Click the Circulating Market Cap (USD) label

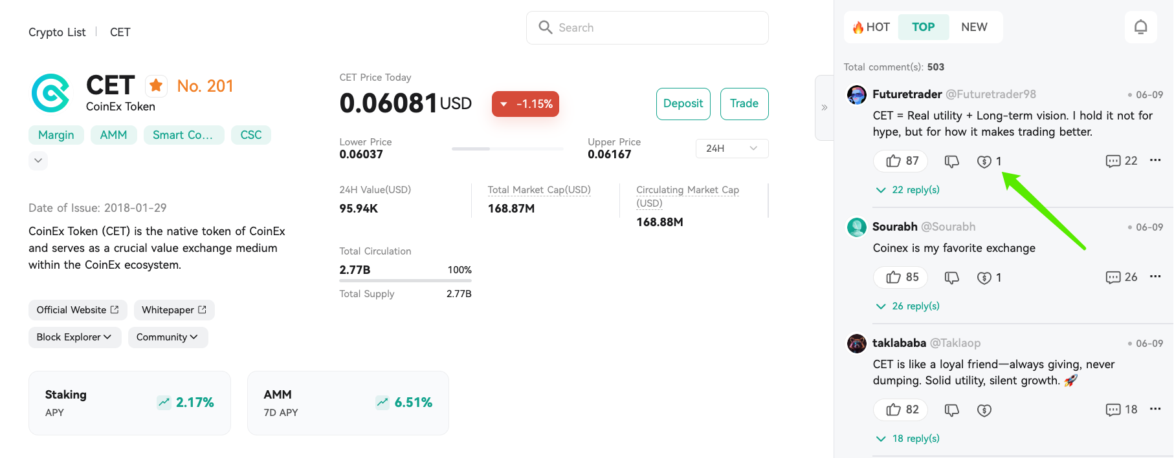click(687, 196)
